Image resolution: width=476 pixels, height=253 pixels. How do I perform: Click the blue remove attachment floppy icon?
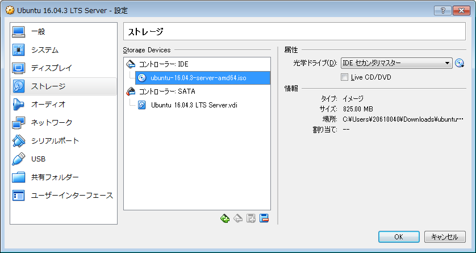(x=264, y=218)
